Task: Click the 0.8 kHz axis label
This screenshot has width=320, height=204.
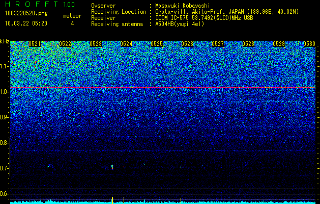Action: point(4,143)
